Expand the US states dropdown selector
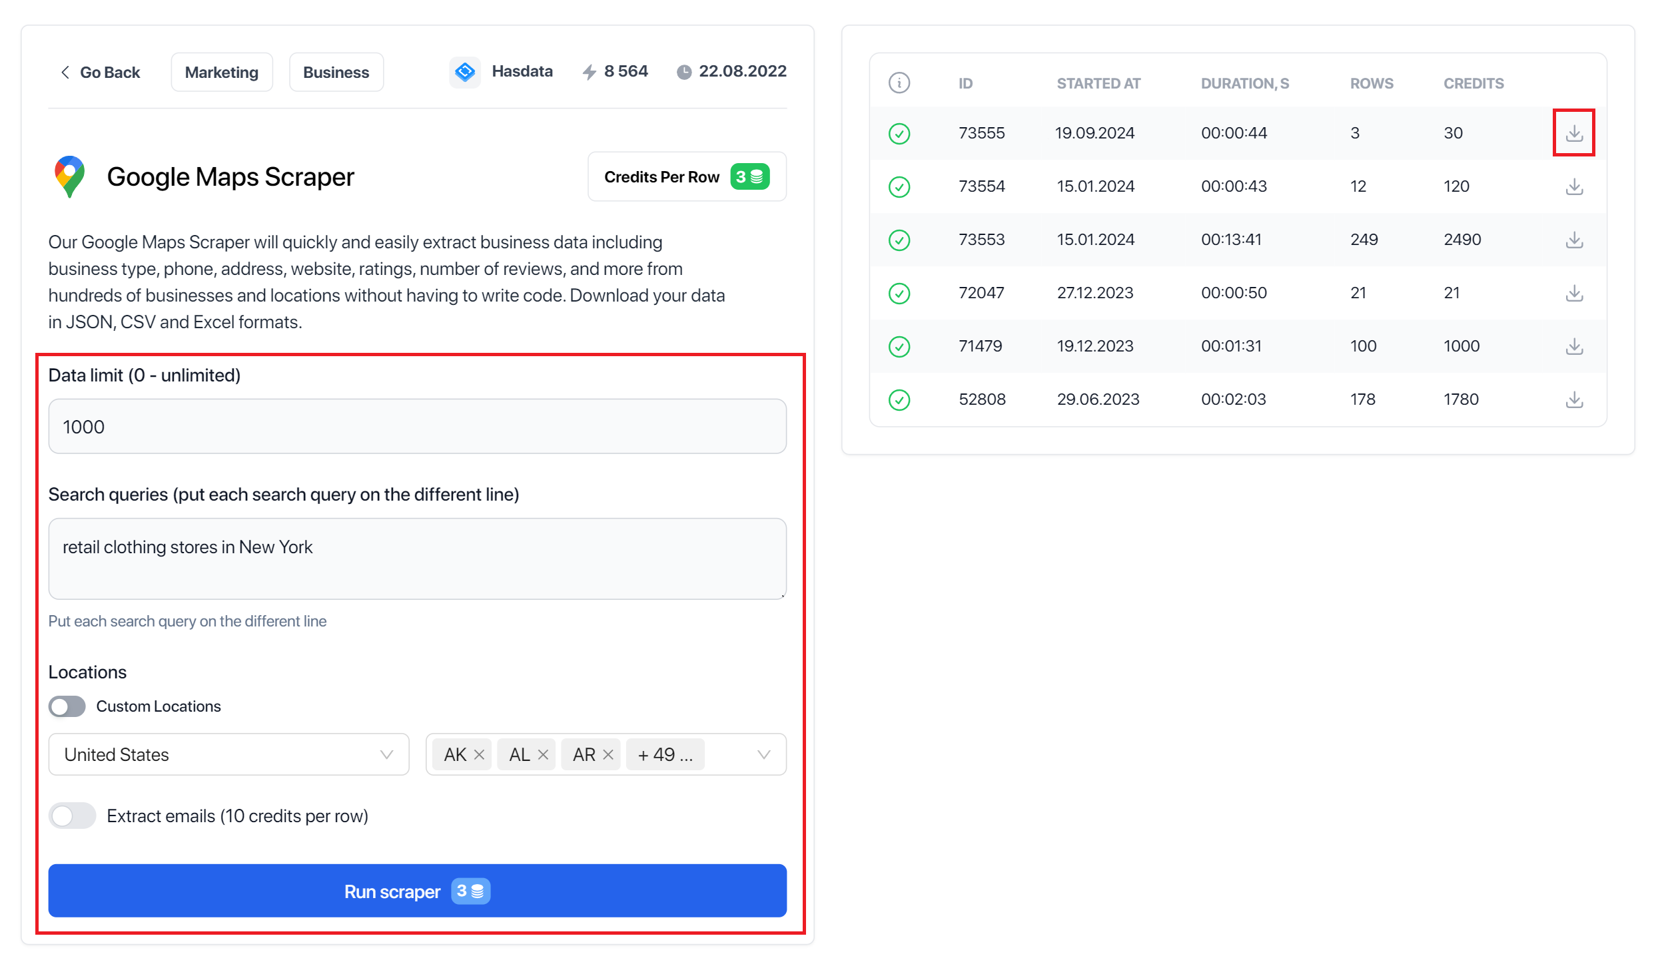 tap(764, 754)
